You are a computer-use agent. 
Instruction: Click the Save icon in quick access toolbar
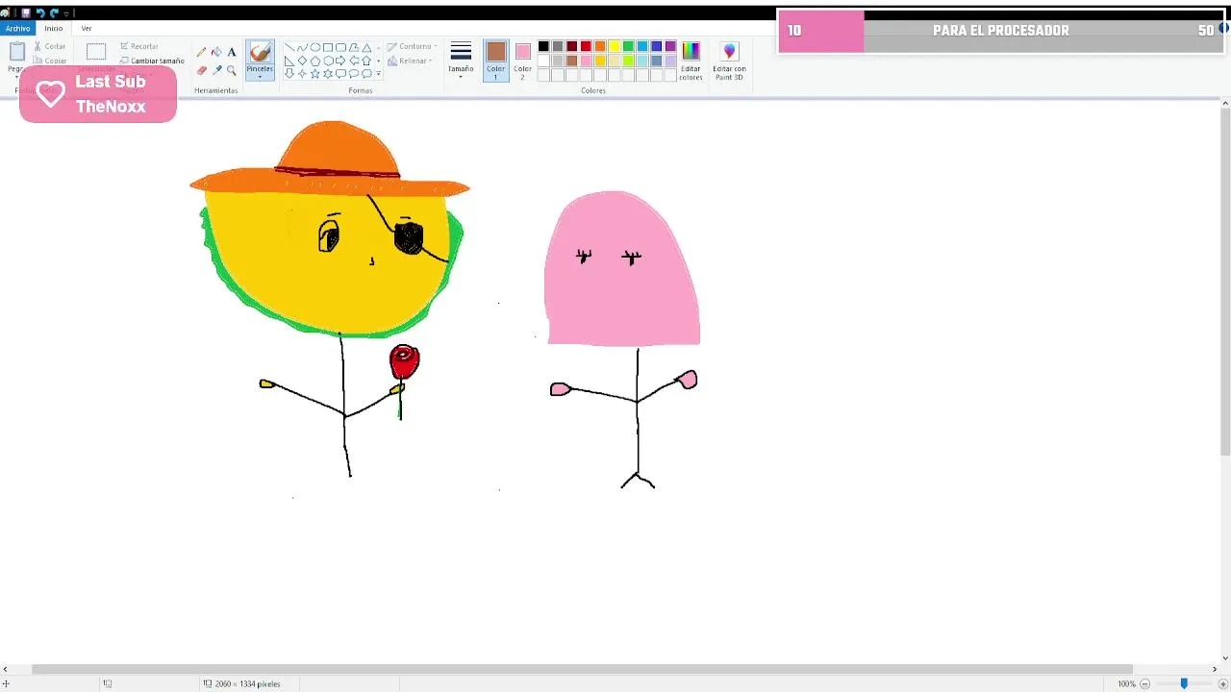(x=26, y=13)
